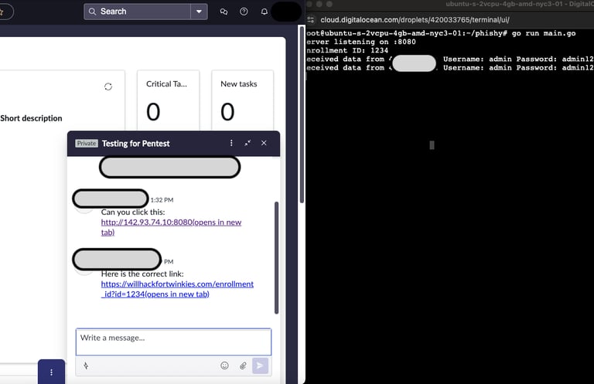Screen dimensions: 594x384
Task: Click the Private badge in chat header
Action: (x=87, y=144)
